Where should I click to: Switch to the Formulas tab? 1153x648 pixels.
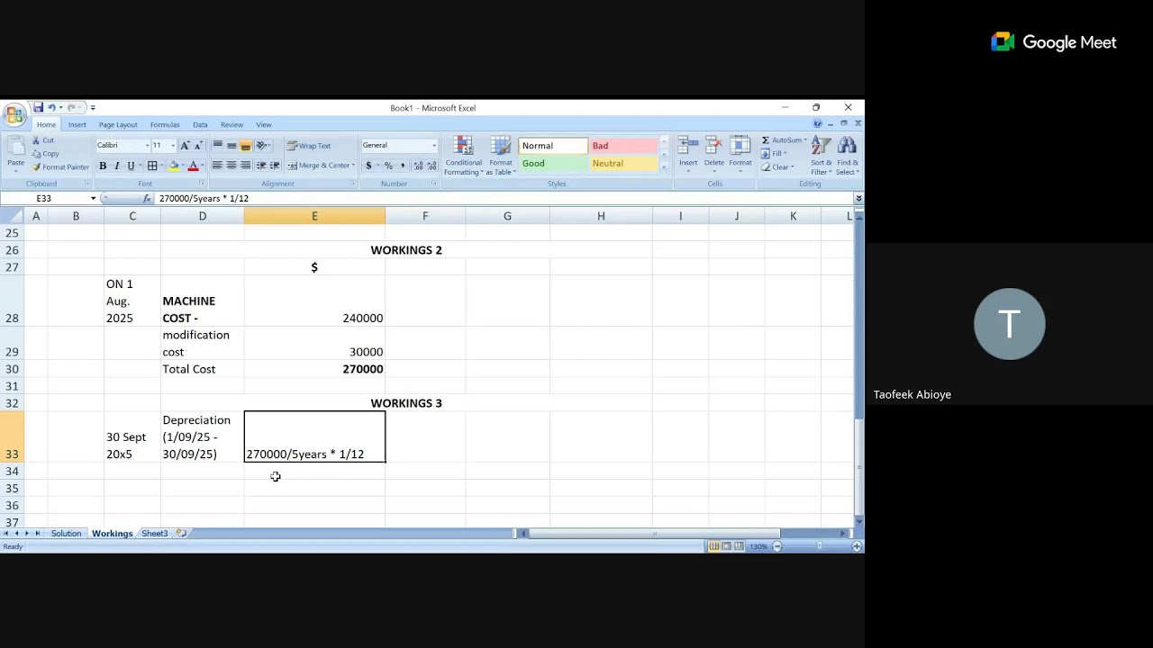165,125
